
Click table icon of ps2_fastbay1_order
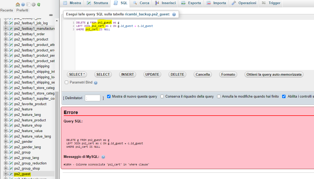tap(11, 34)
